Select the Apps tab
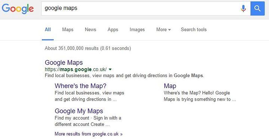Screen dimensions: 269x139 point(113,30)
